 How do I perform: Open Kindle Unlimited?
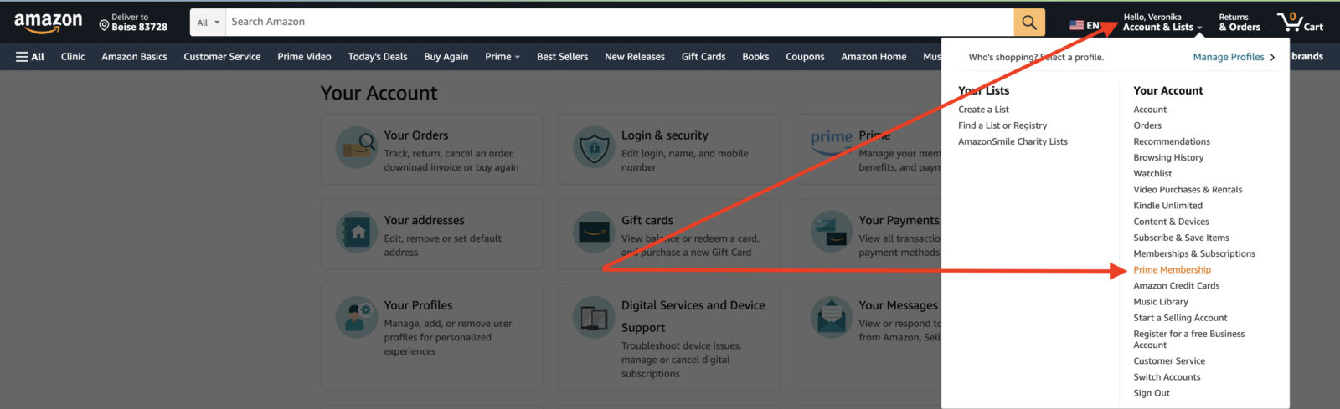[x=1167, y=206]
